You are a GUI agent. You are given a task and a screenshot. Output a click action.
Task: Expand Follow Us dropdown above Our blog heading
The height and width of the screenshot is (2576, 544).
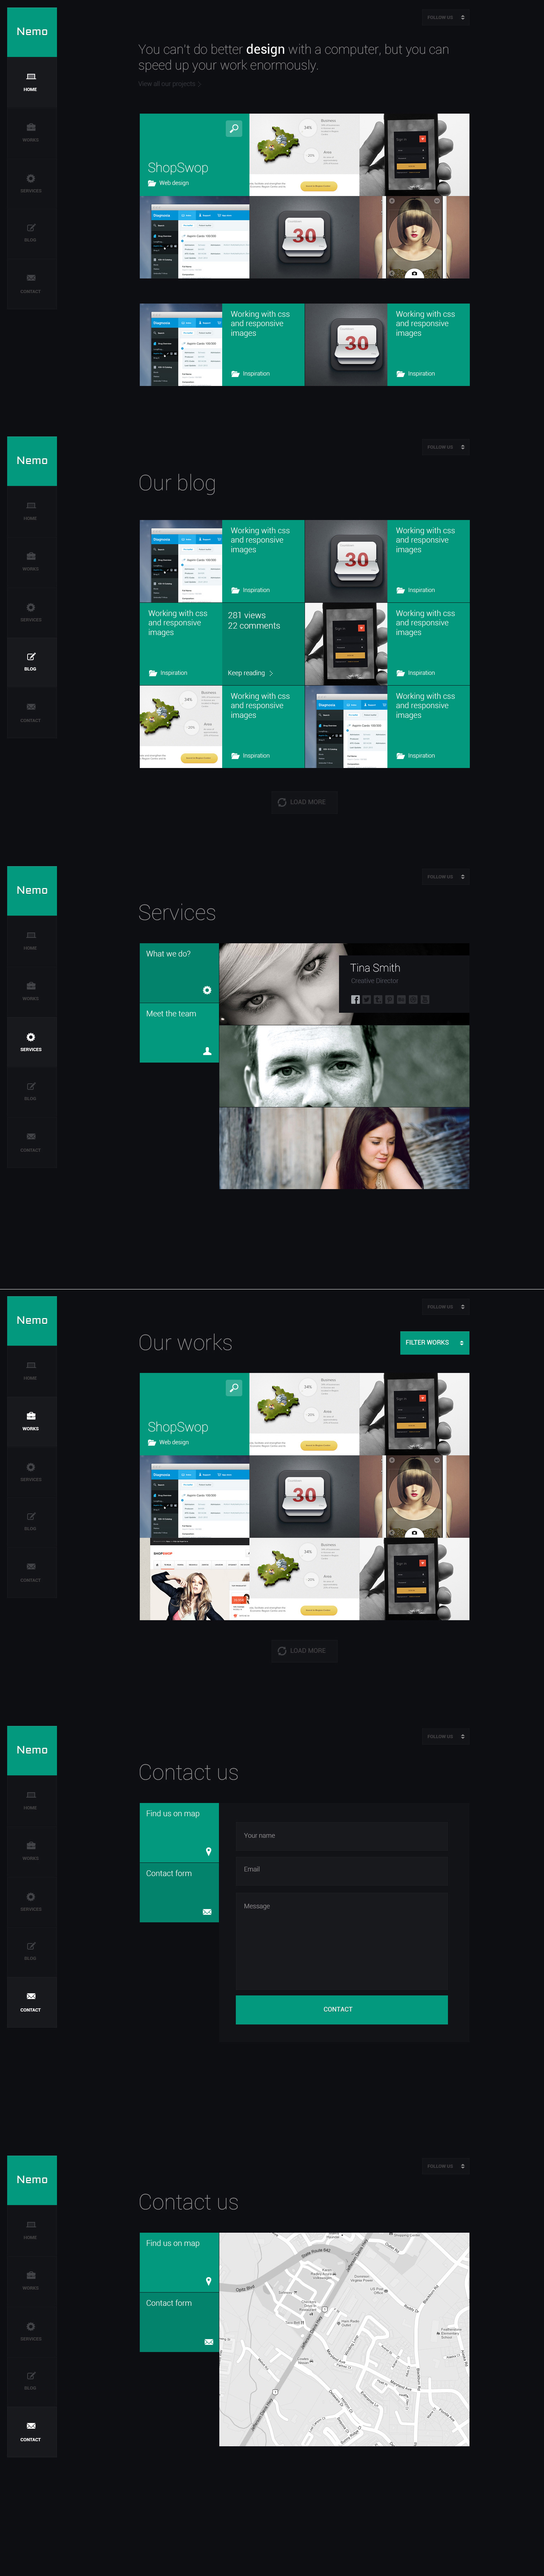pos(445,447)
